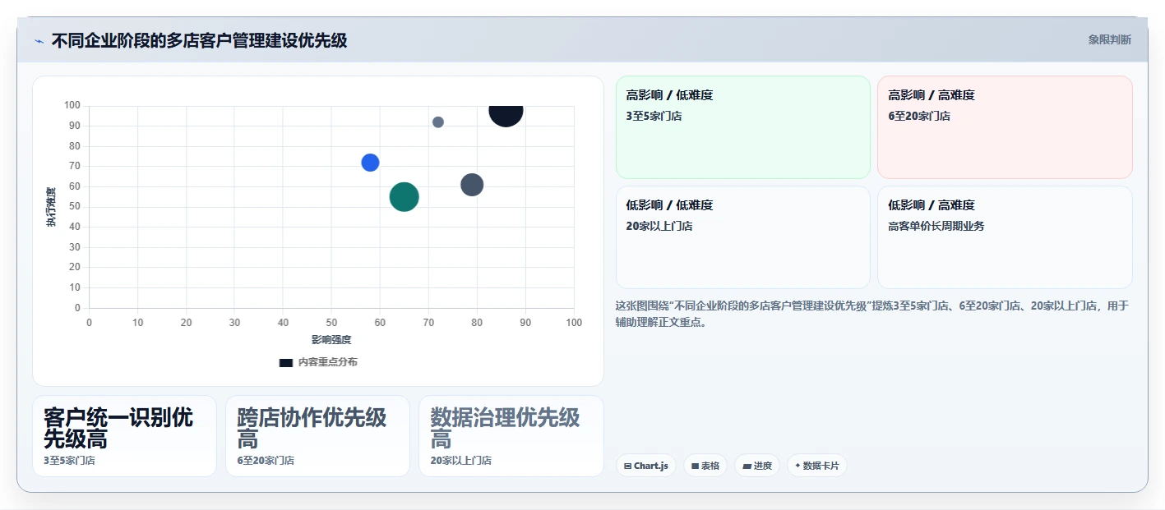The height and width of the screenshot is (510, 1165).
Task: Click the 执行难度 y-axis label
Action: click(51, 207)
